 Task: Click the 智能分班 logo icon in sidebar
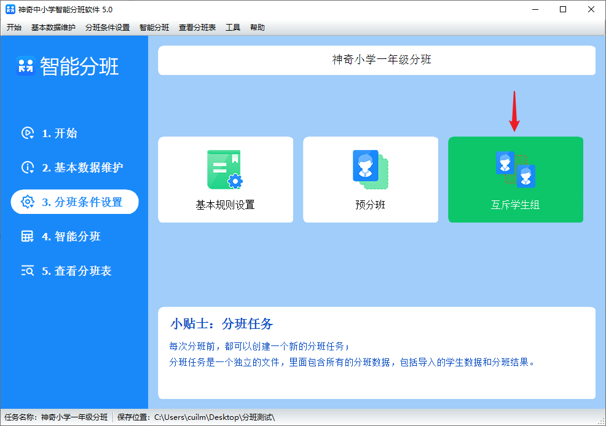click(25, 66)
